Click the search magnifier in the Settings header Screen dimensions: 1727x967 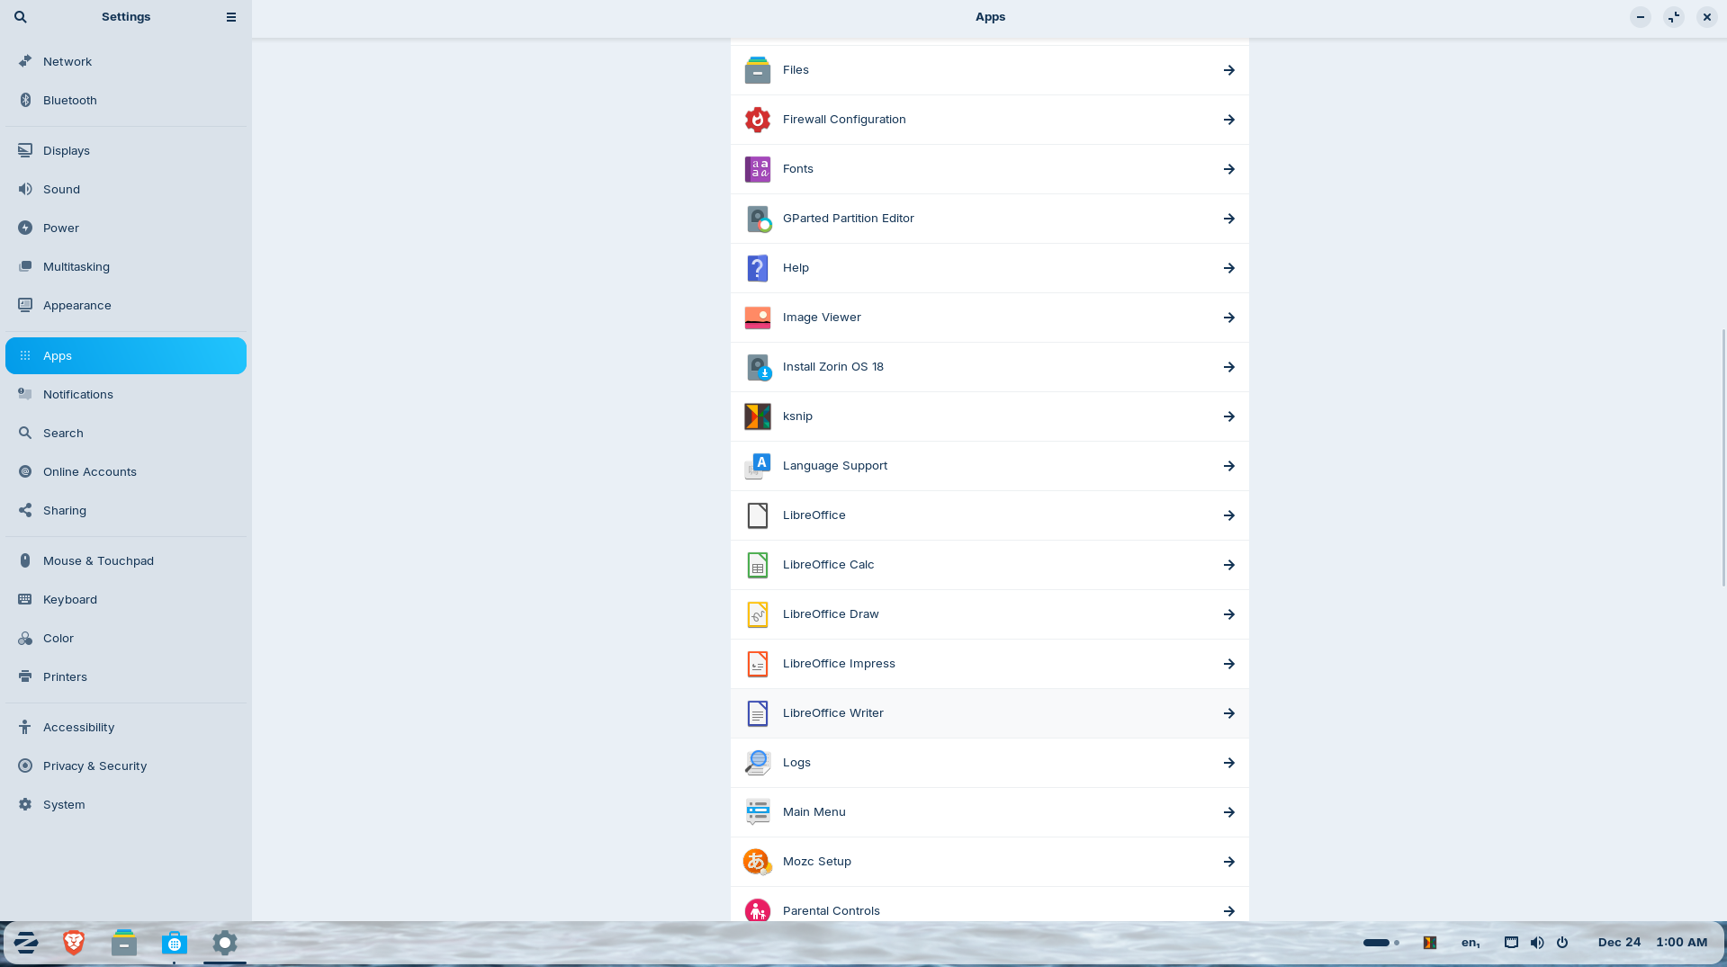20,16
